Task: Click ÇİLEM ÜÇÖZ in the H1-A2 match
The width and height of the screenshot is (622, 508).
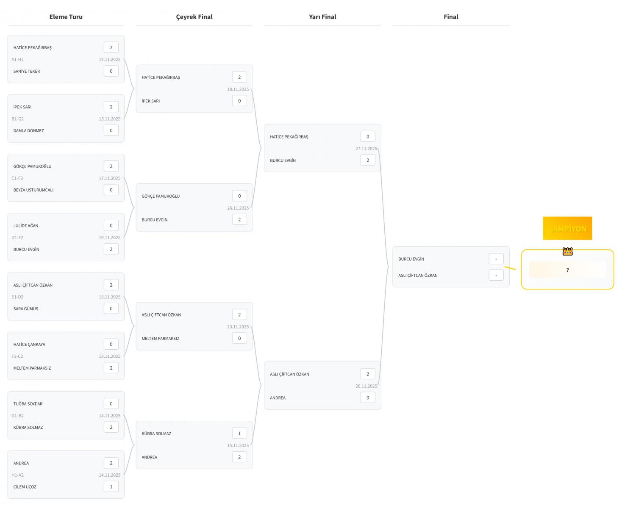Action: 25,487
